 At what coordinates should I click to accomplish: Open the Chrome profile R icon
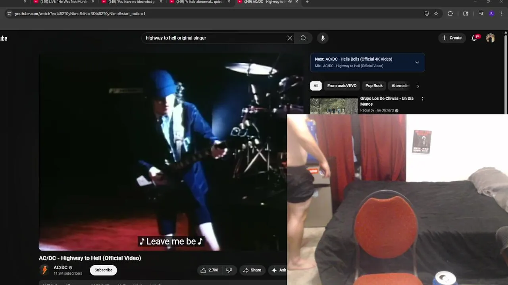point(492,13)
